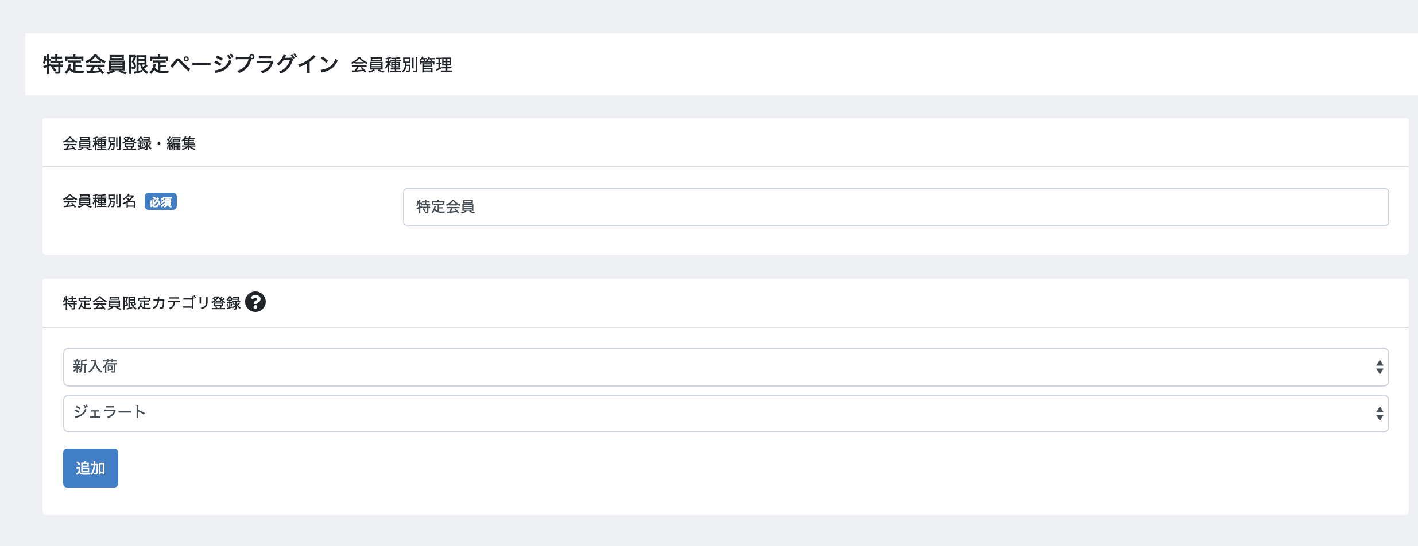This screenshot has height=546, width=1418.
Task: Click empty space in the white title bar
Action: (x=919, y=64)
